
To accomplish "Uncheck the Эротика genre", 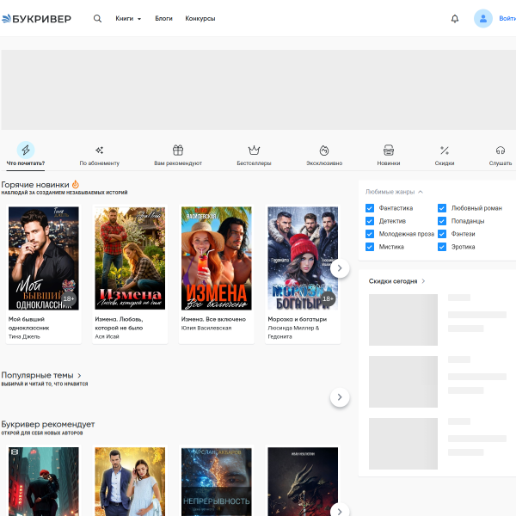I will [442, 247].
